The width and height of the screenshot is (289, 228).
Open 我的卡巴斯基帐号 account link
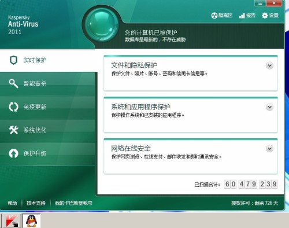73,203
